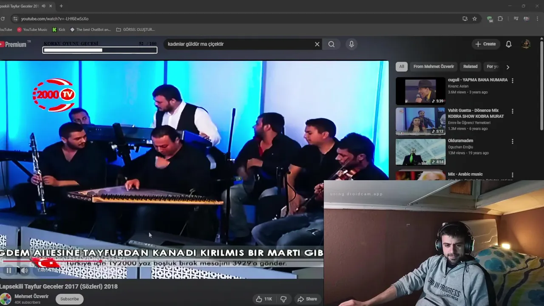Viewport: 544px width, 306px height.
Task: Open Chrome profile icon in toolbar
Action: pyautogui.click(x=527, y=19)
